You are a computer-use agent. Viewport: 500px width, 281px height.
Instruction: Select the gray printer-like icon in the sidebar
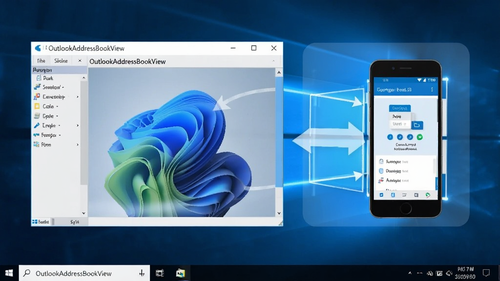coord(37,116)
